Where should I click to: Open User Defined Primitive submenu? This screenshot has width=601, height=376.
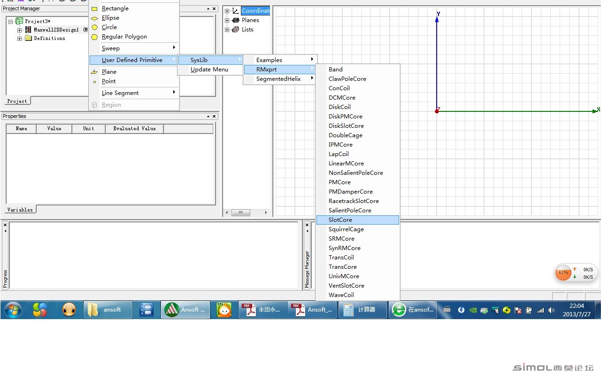point(134,60)
